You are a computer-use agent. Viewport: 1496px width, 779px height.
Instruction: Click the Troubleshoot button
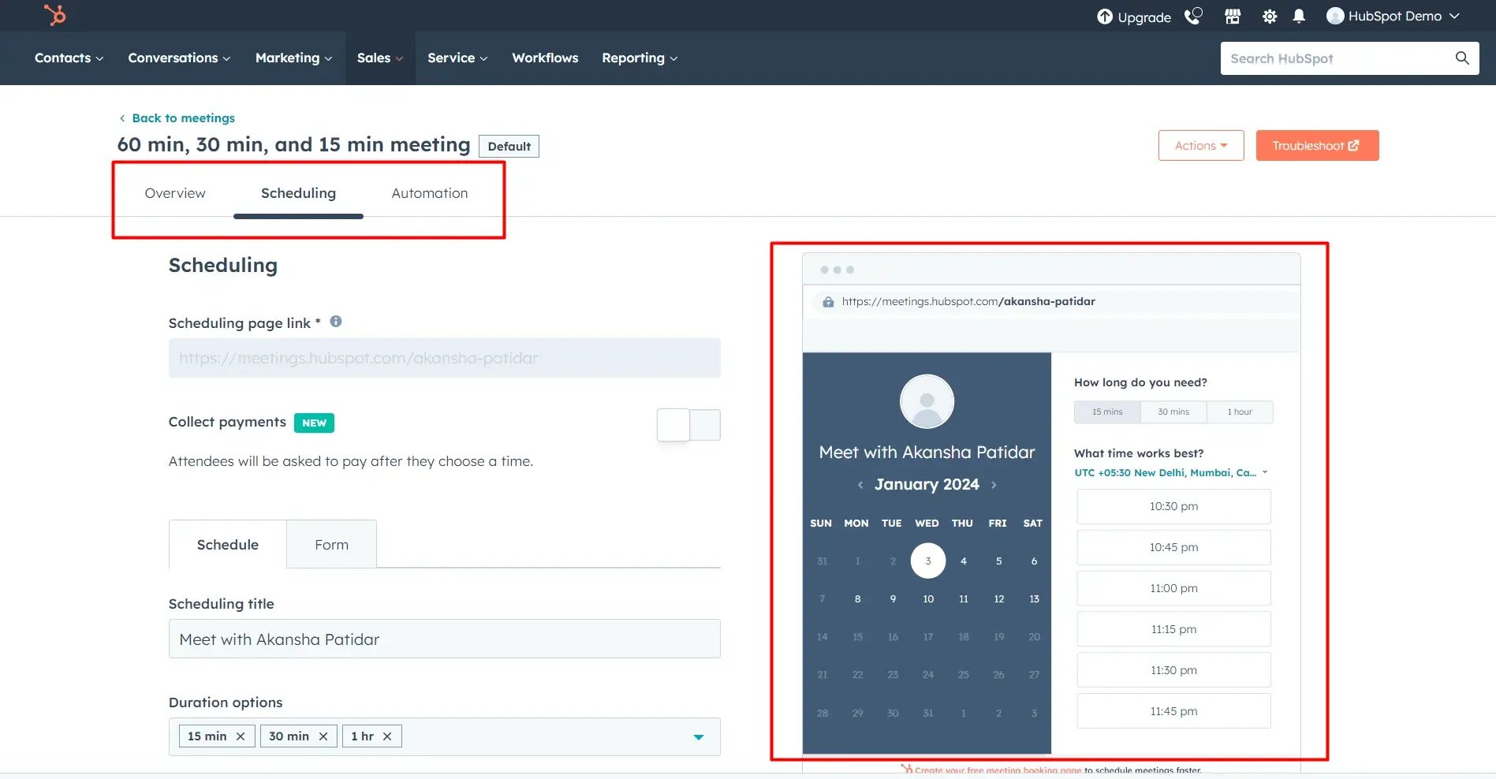(1316, 145)
